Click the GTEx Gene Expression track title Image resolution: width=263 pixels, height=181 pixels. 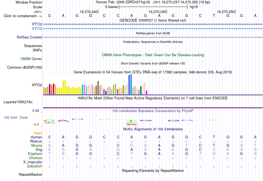coord(153,72)
